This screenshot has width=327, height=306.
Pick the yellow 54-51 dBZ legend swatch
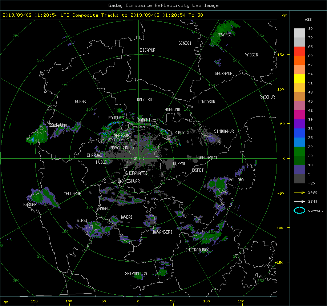tap(299, 79)
